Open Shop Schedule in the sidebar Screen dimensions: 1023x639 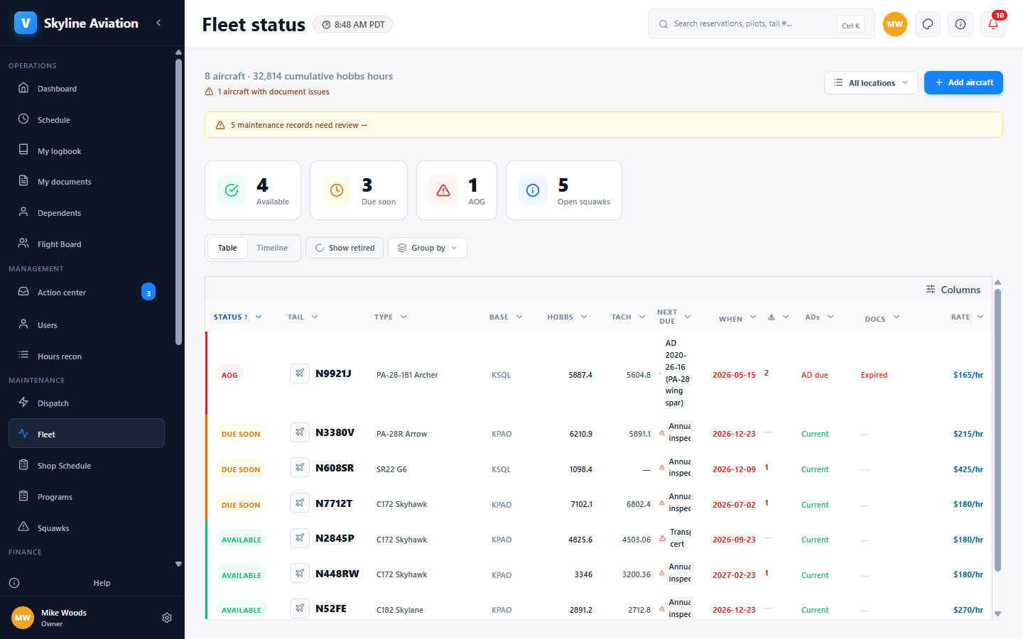[87, 466]
